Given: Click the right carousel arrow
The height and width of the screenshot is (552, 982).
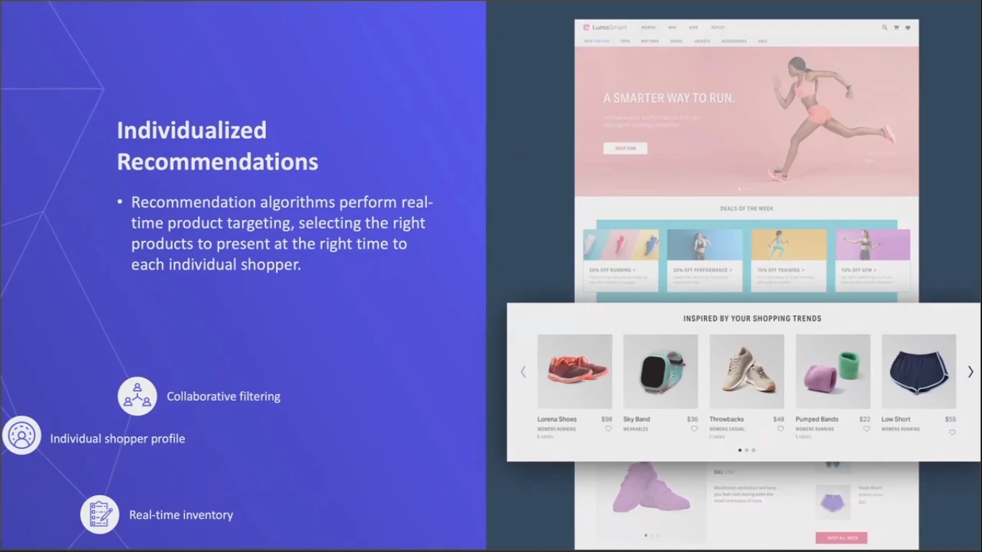Looking at the screenshot, I should pyautogui.click(x=970, y=372).
